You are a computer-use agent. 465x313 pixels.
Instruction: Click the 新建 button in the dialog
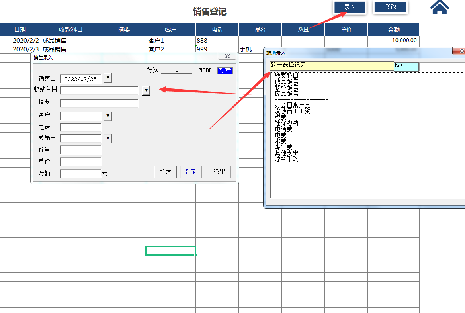pos(165,172)
